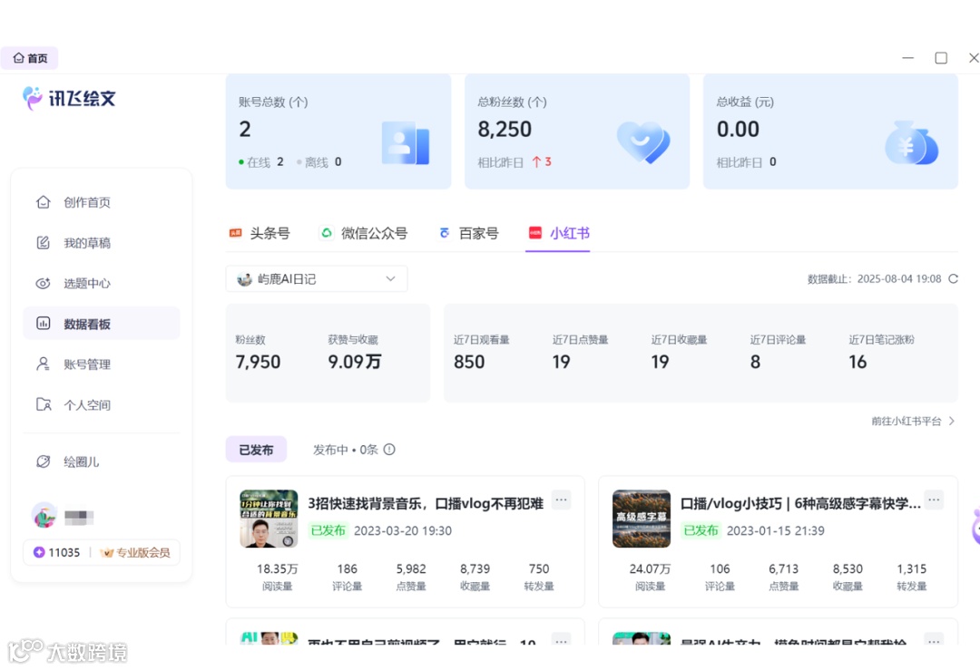Click the money bag icon in 总收益

[912, 143]
